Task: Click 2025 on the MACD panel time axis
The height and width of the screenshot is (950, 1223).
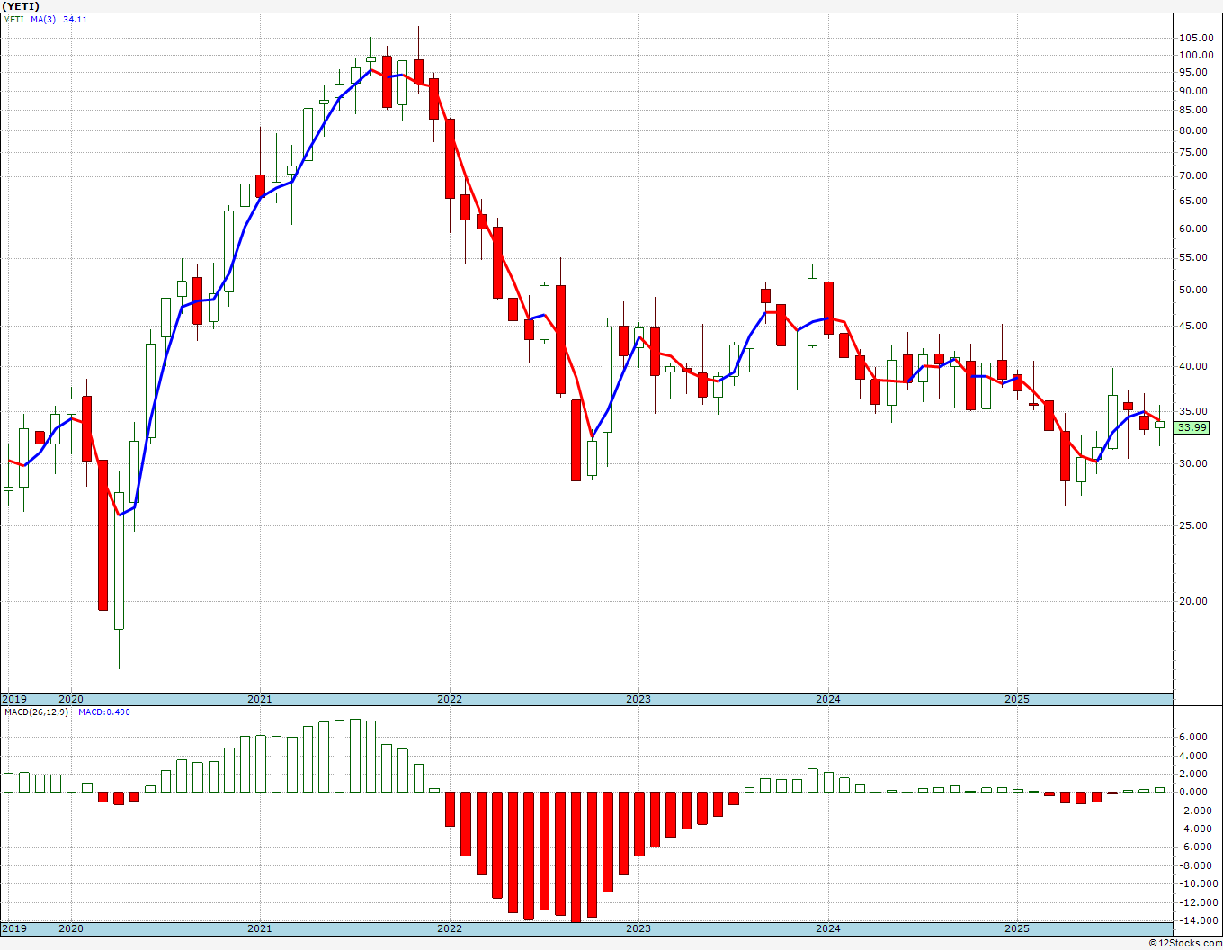Action: click(1016, 928)
